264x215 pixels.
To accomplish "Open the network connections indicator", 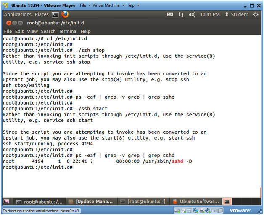I will pos(181,15).
